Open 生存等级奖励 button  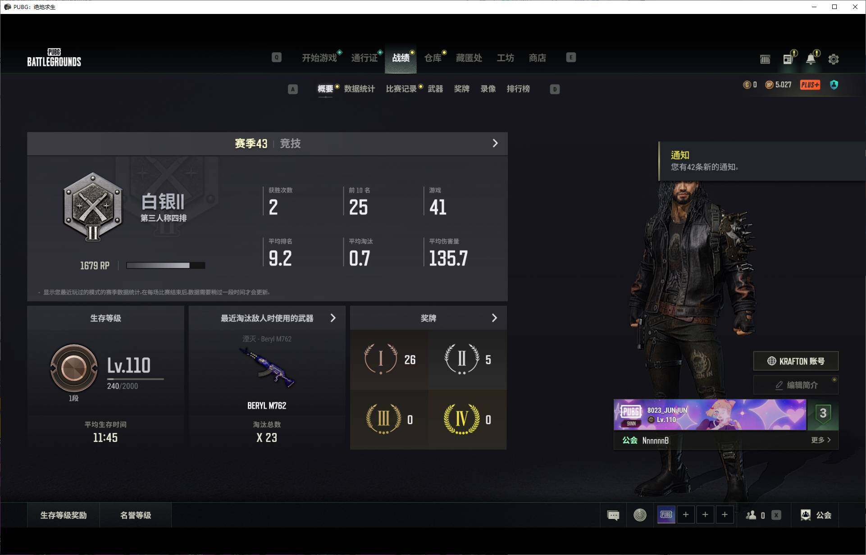pyautogui.click(x=63, y=515)
